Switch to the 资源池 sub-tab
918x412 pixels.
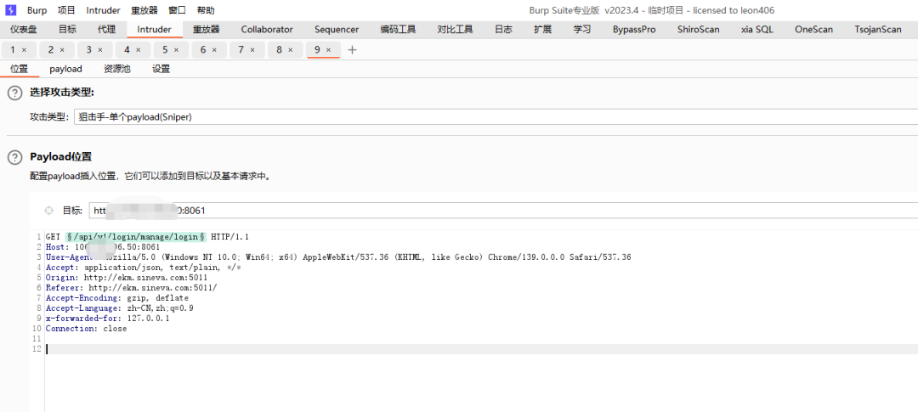point(117,69)
